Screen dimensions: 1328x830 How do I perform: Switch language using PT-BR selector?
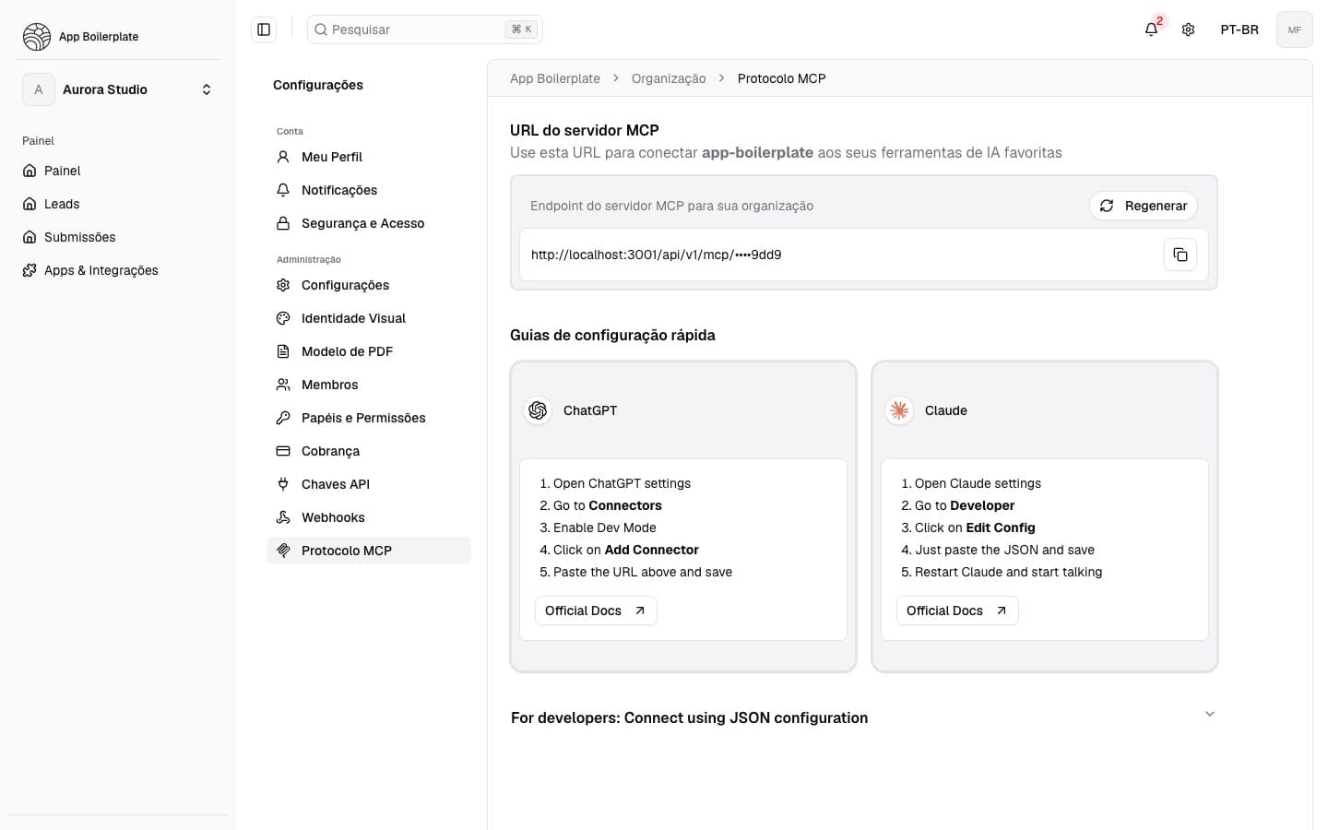click(x=1239, y=30)
